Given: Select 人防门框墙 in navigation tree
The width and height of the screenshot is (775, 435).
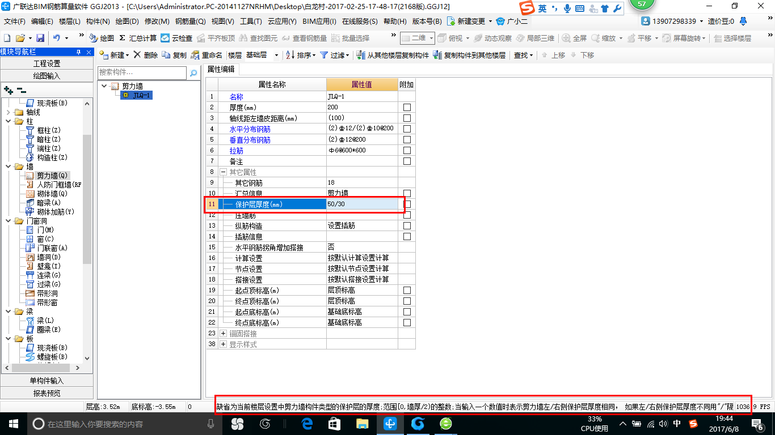Looking at the screenshot, I should tap(54, 185).
